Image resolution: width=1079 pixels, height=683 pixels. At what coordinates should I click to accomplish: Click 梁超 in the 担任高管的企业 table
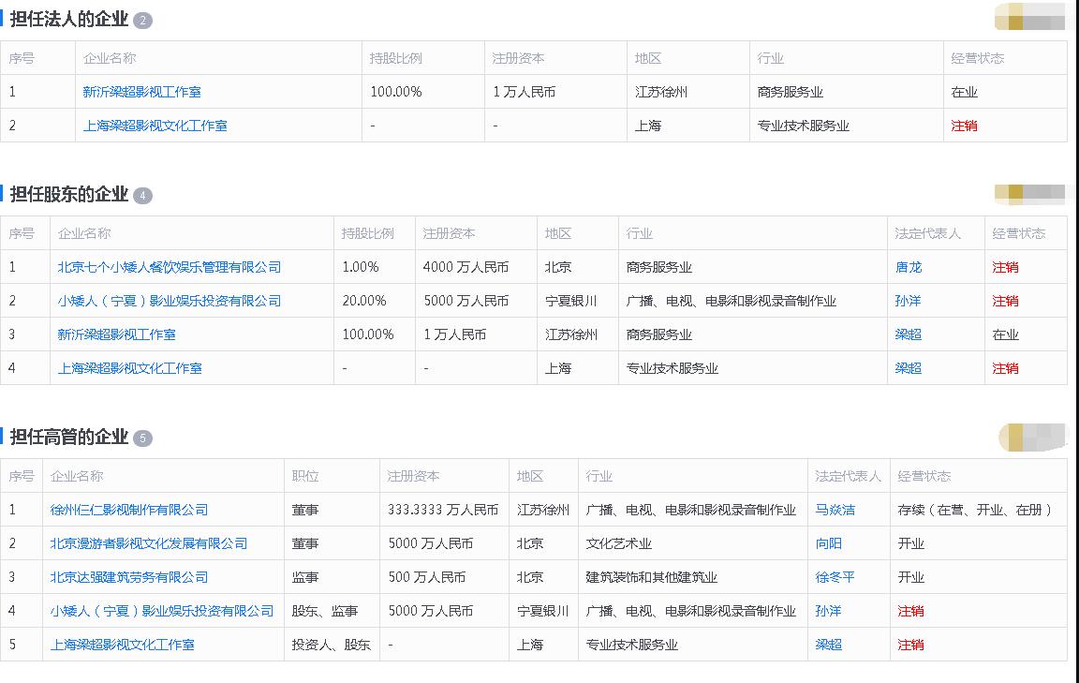pos(828,645)
